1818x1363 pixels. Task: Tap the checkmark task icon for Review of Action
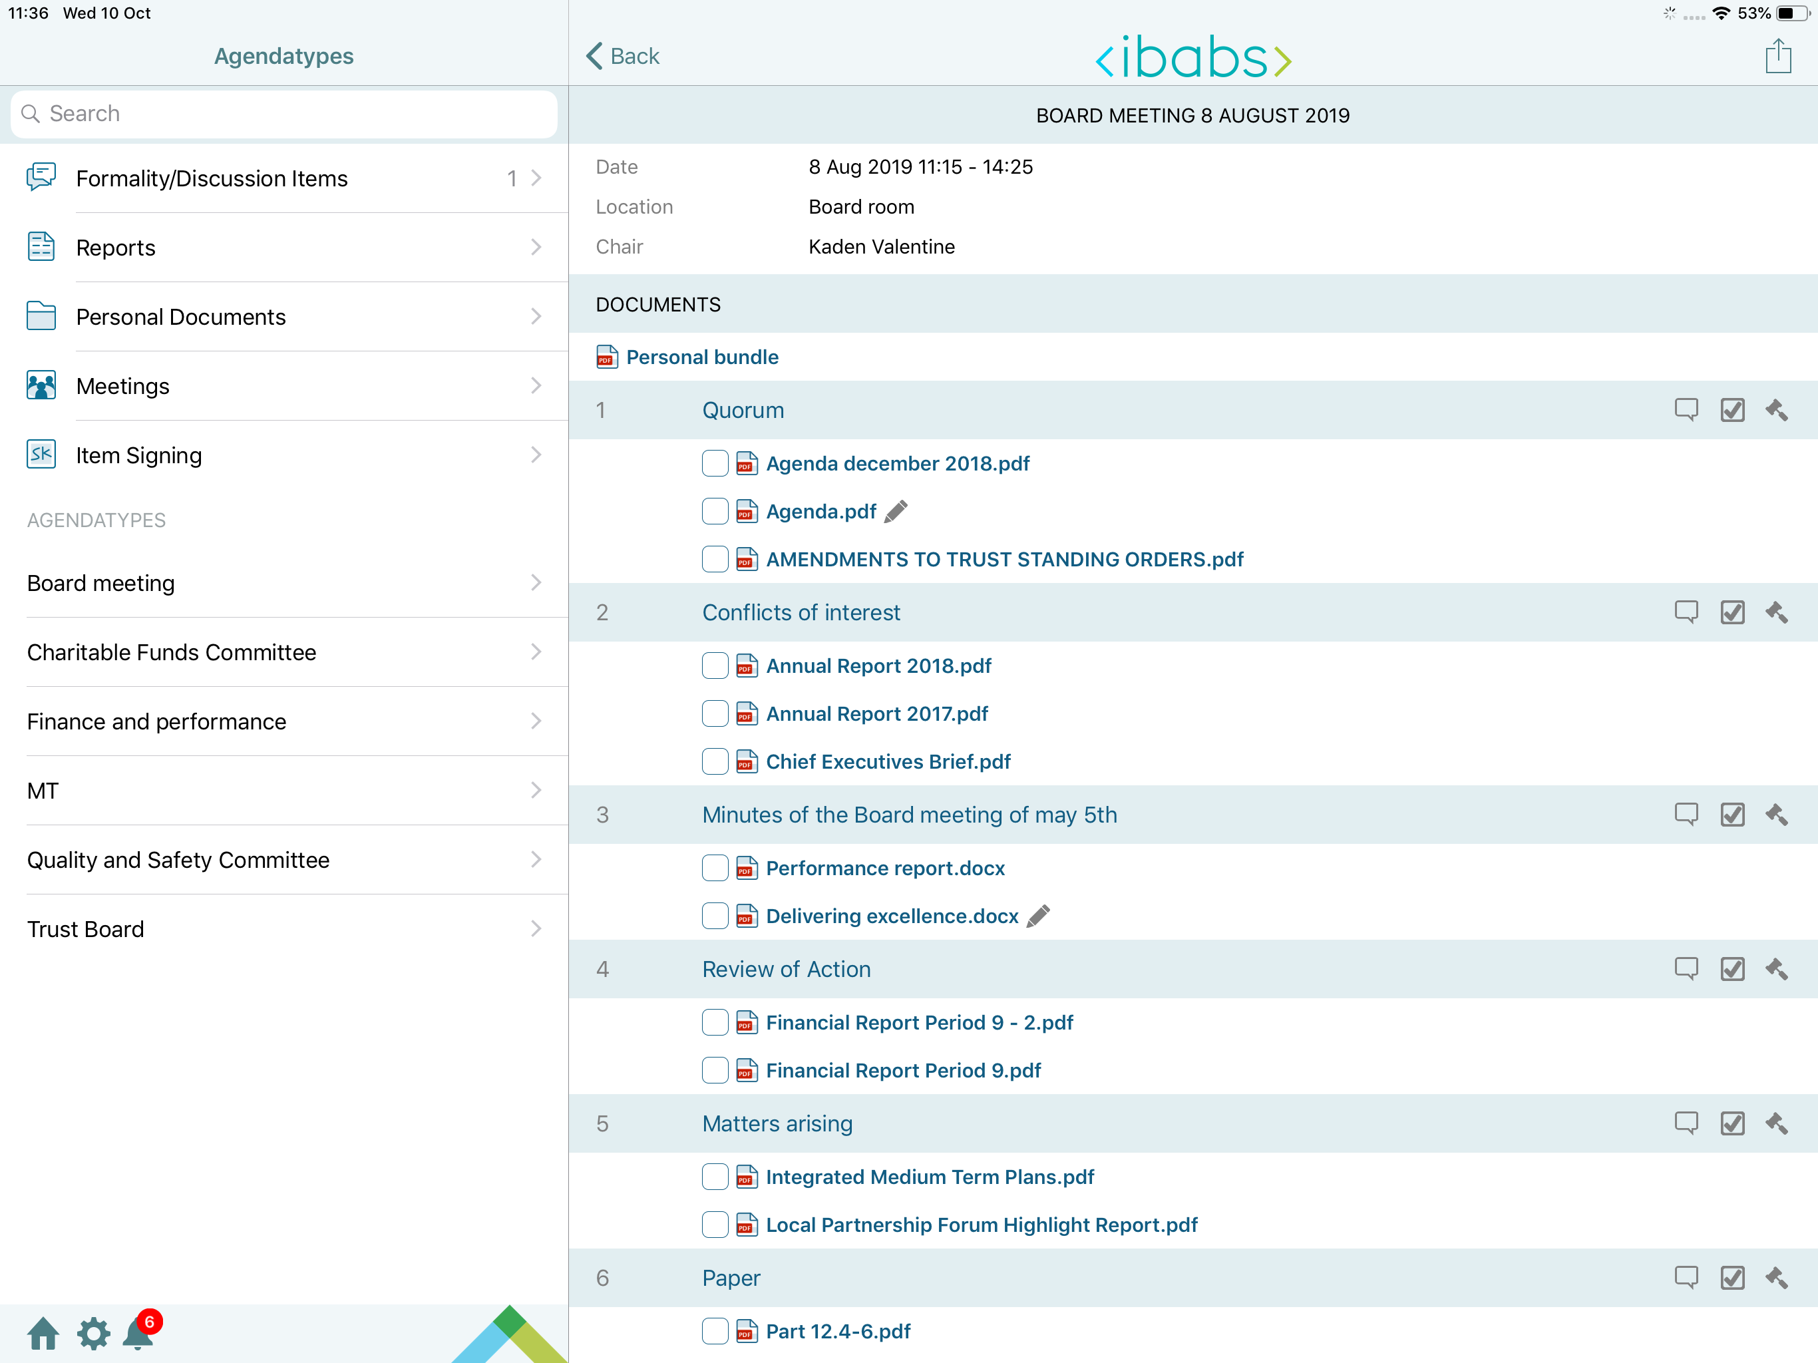click(1731, 969)
